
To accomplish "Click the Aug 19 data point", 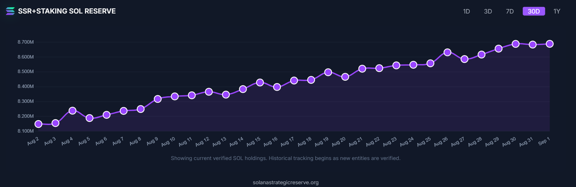I will [328, 72].
